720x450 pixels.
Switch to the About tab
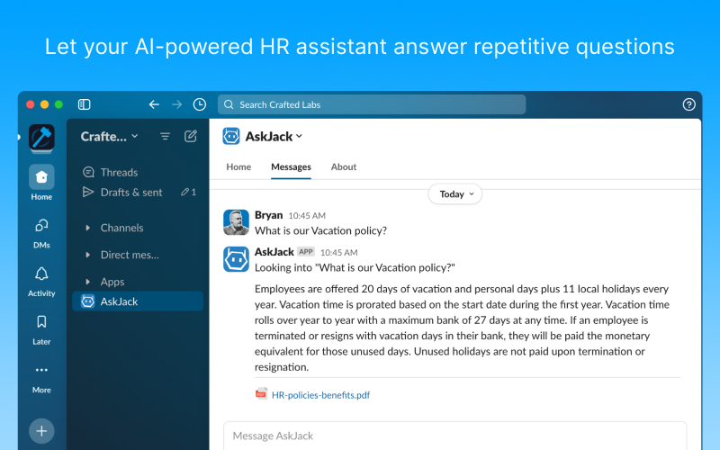coord(344,167)
